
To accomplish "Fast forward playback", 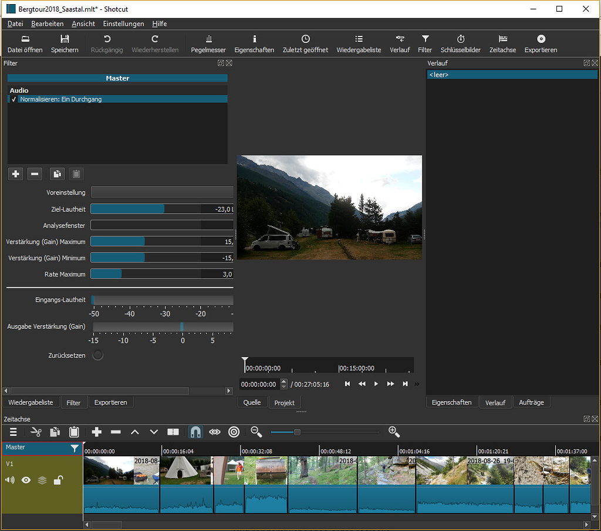I will tap(390, 384).
